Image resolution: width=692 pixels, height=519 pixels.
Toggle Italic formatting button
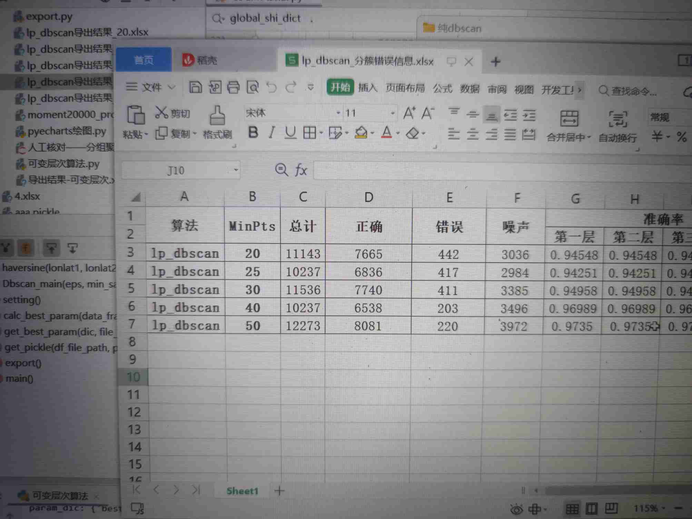(x=272, y=133)
